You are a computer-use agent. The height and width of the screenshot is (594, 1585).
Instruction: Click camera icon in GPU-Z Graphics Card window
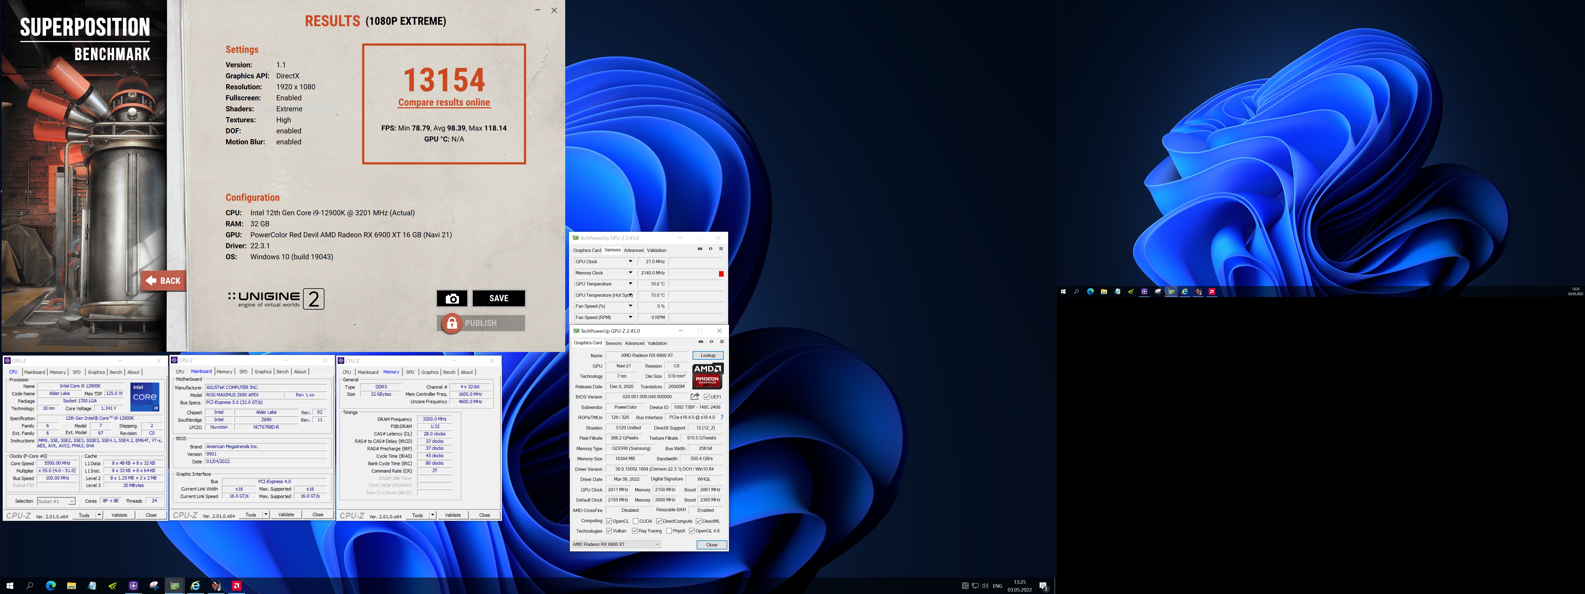coord(700,342)
